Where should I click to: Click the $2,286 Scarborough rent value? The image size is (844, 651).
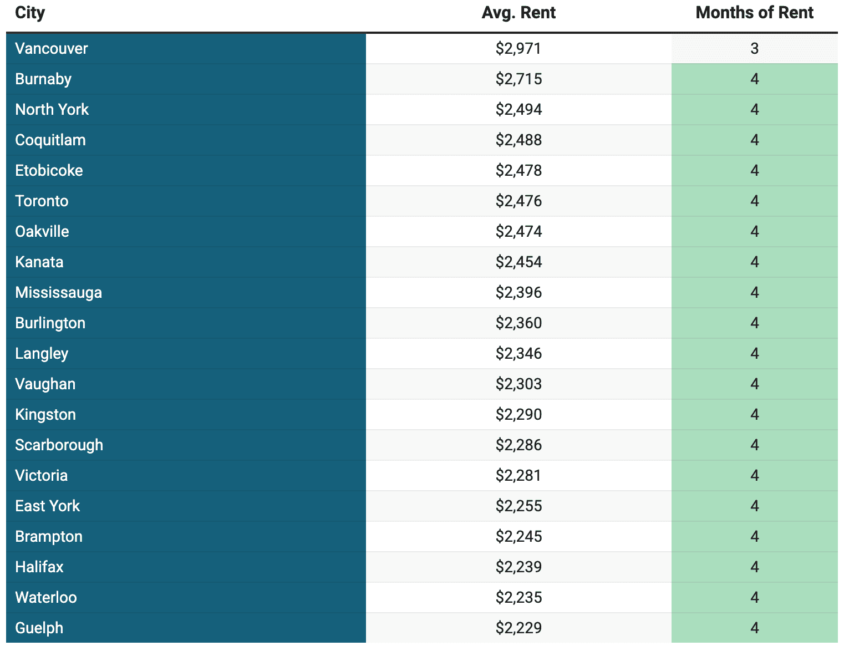pos(518,445)
